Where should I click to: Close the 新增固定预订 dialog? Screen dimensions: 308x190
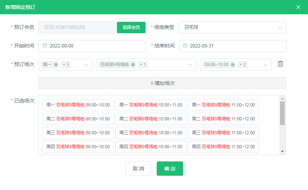point(298,7)
